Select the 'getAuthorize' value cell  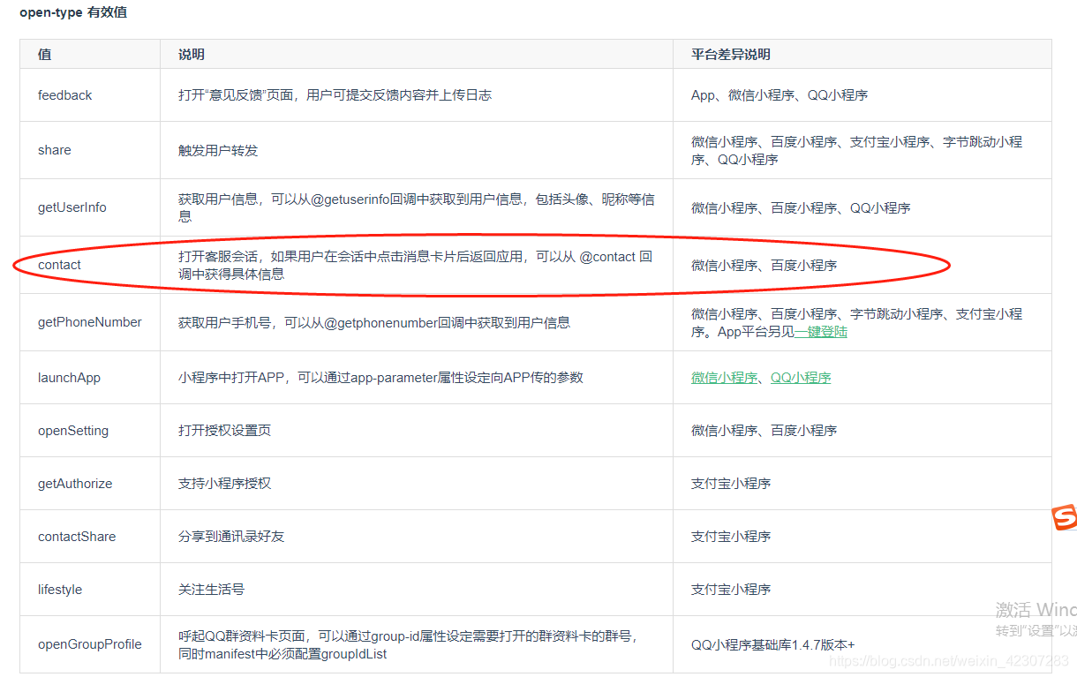(x=90, y=484)
